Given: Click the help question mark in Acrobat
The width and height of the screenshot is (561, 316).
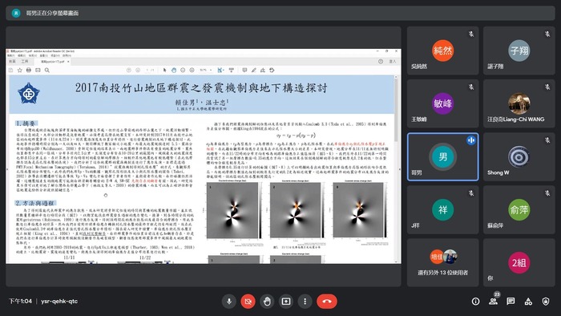Looking at the screenshot, I should click(381, 62).
